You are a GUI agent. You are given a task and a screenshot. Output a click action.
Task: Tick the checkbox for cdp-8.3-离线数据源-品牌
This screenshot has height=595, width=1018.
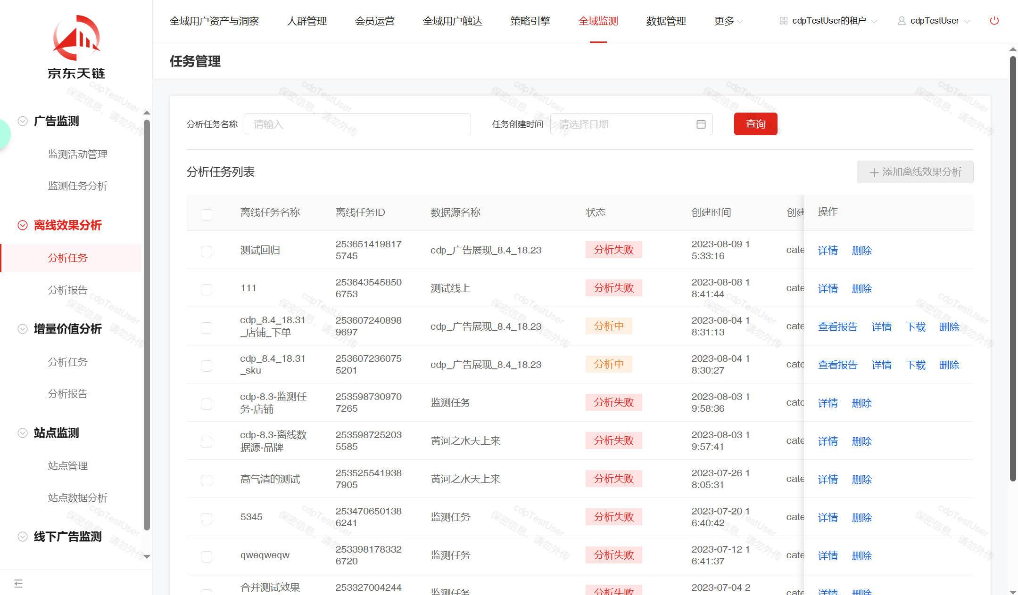click(207, 442)
